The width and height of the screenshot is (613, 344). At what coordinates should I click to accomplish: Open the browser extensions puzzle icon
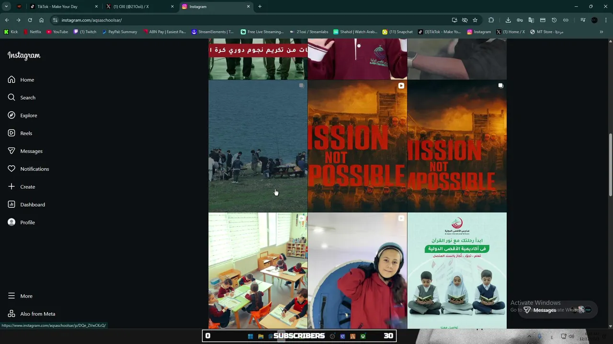coord(491,20)
